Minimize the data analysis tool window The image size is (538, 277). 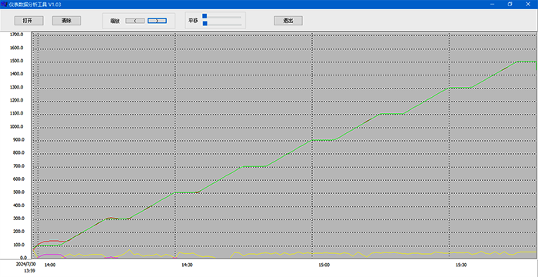[x=492, y=4]
